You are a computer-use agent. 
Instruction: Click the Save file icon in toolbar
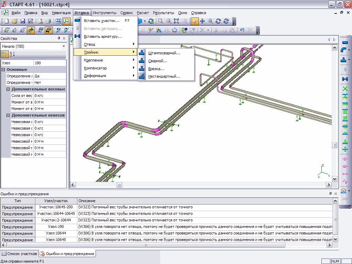23,21
